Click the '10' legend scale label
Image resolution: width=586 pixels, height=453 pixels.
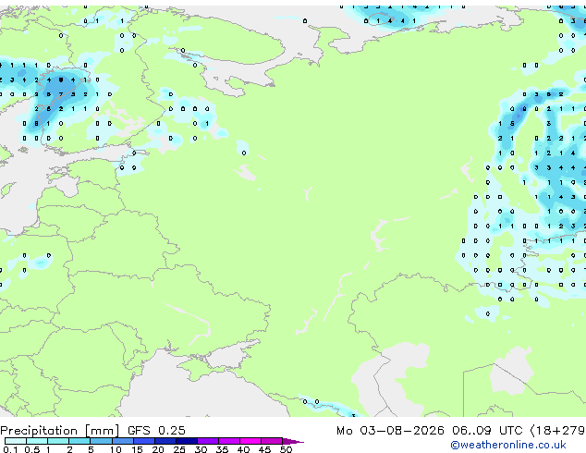point(116,449)
